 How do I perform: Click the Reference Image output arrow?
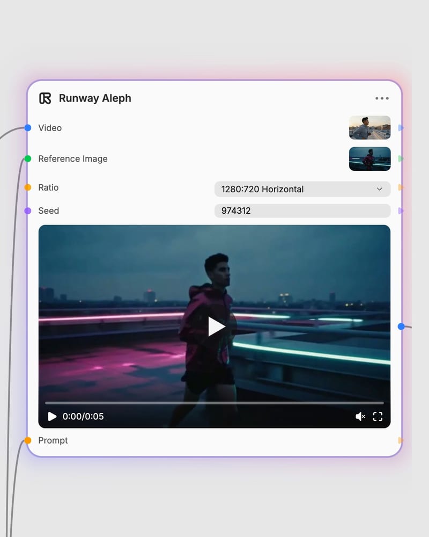[401, 158]
